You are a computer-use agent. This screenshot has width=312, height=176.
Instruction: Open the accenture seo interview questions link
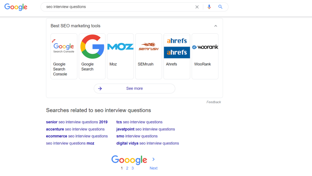75,129
